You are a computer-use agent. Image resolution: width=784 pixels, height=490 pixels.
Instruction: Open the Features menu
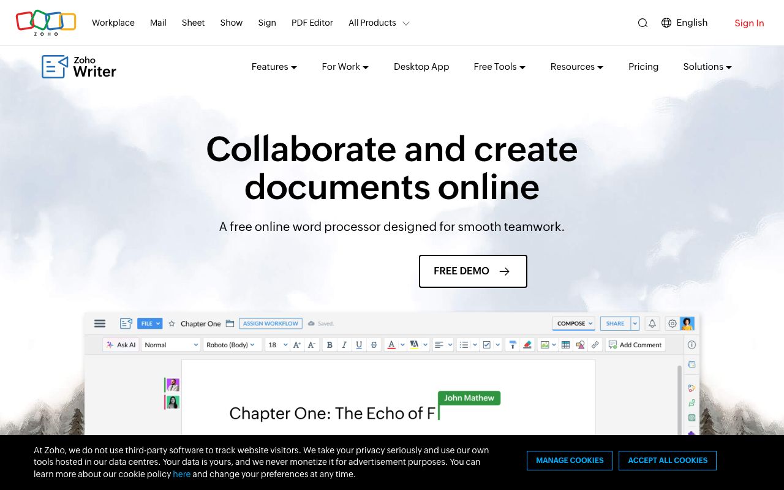click(274, 67)
